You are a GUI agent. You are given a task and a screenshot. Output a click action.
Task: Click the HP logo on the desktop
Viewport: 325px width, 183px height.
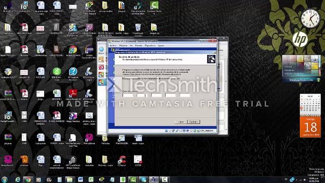300,39
